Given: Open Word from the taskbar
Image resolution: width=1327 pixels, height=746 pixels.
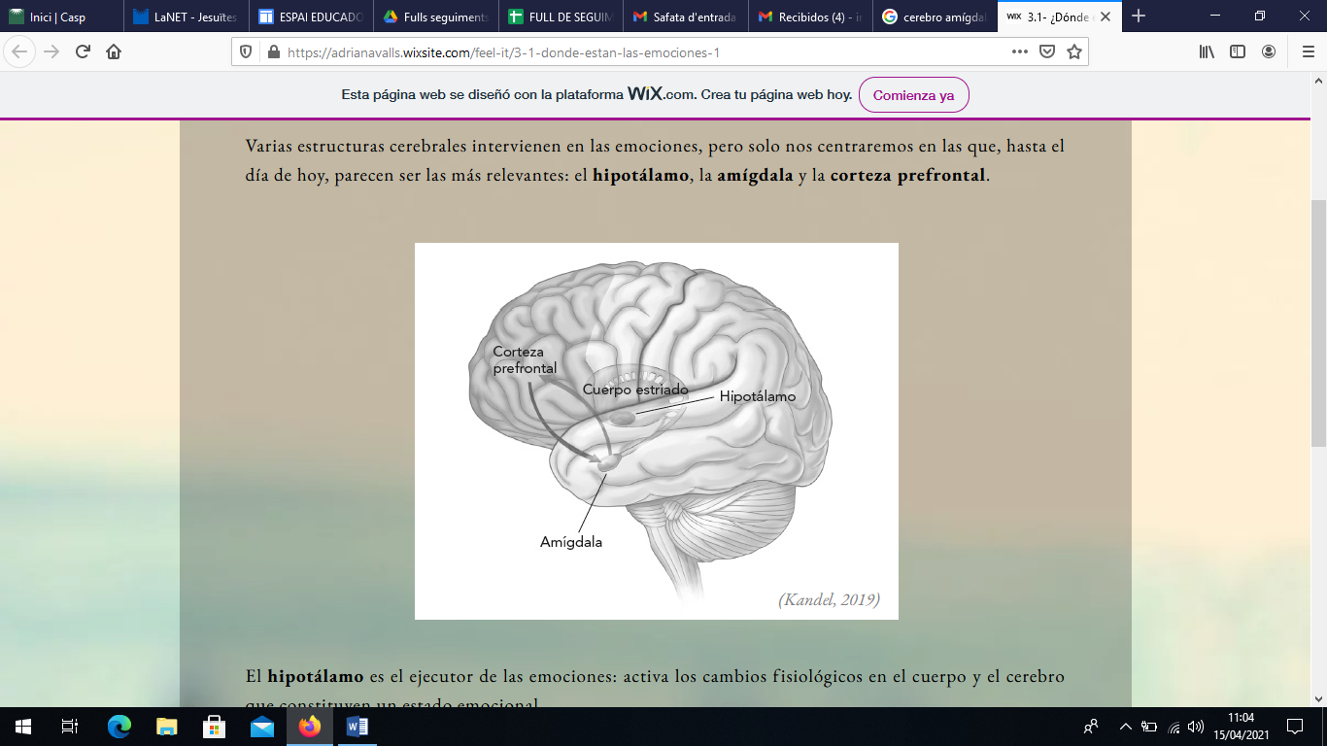Looking at the screenshot, I should (357, 727).
